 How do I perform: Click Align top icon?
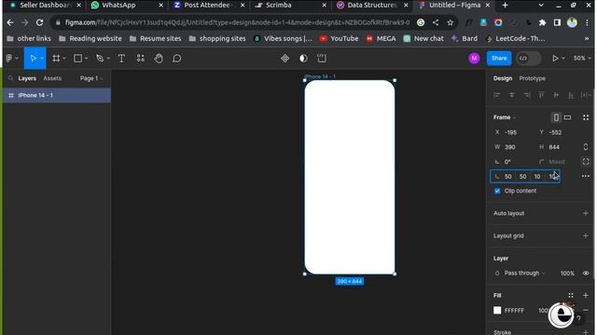[541, 95]
